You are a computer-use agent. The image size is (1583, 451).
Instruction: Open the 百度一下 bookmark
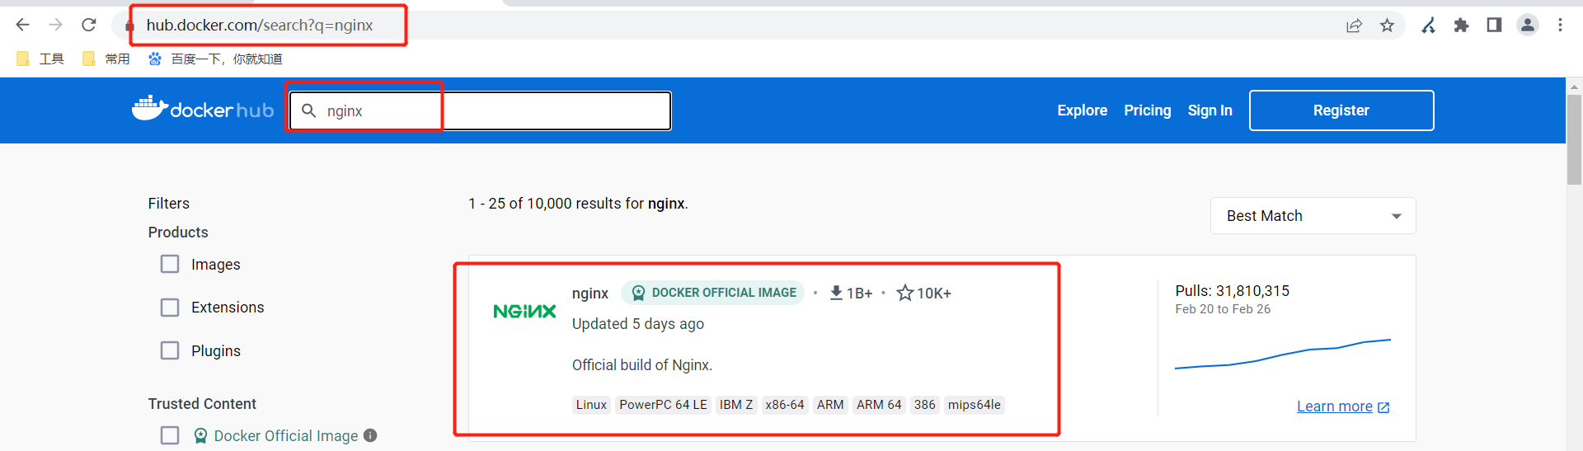[215, 59]
